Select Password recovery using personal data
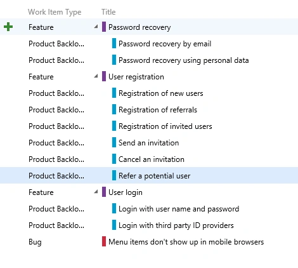This screenshot has height=268, width=298. point(183,60)
